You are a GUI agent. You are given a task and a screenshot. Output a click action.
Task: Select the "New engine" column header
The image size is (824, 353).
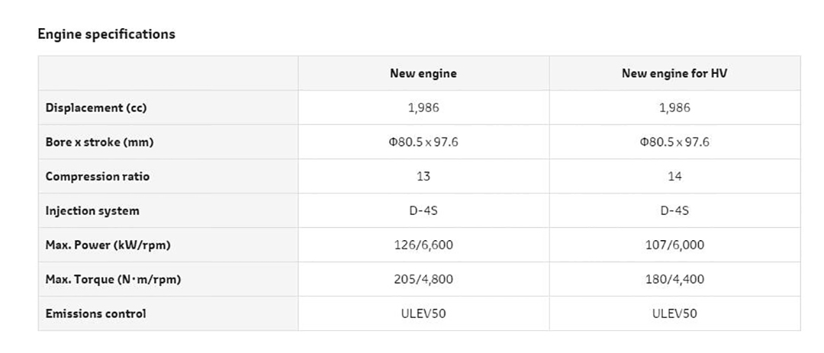[423, 74]
